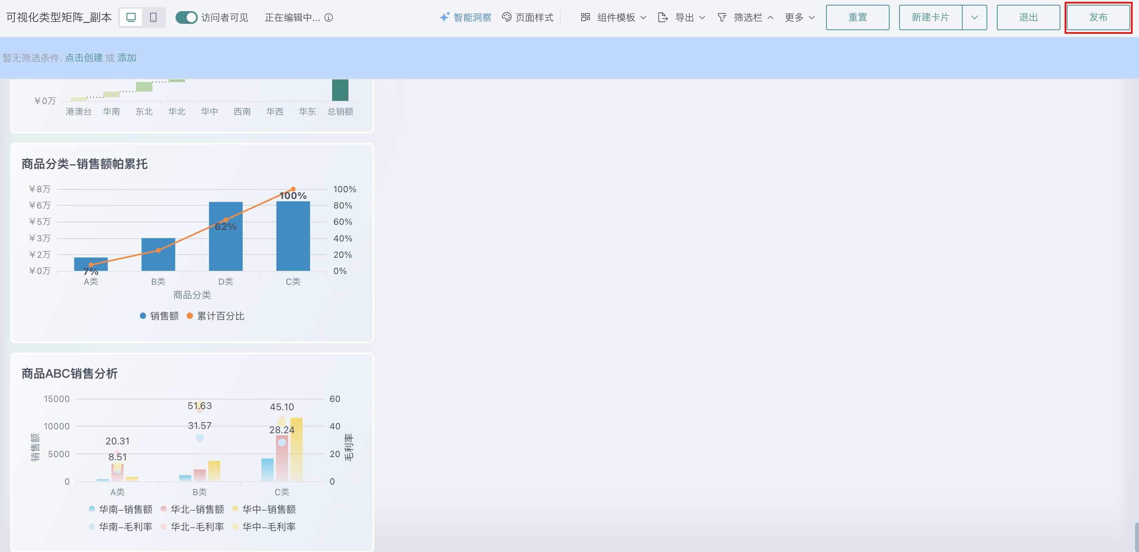Click 华北-销售额 legend color dot
Viewport: 1139px width, 552px height.
pos(164,509)
